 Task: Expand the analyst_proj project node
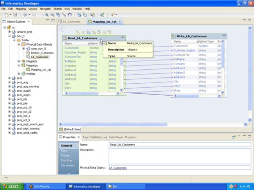point(10,32)
